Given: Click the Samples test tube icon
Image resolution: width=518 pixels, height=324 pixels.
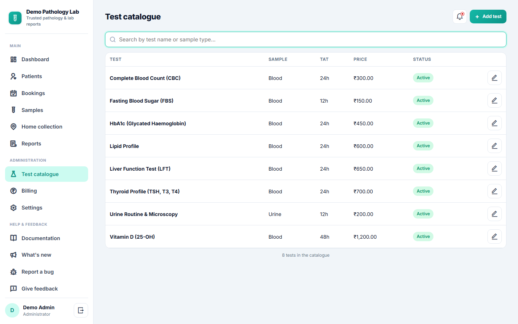Looking at the screenshot, I should coord(13,110).
